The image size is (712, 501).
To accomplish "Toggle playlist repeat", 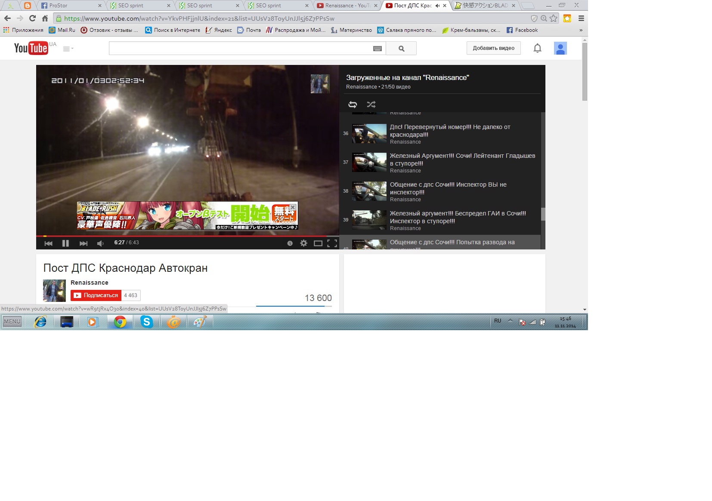I will (x=353, y=104).
